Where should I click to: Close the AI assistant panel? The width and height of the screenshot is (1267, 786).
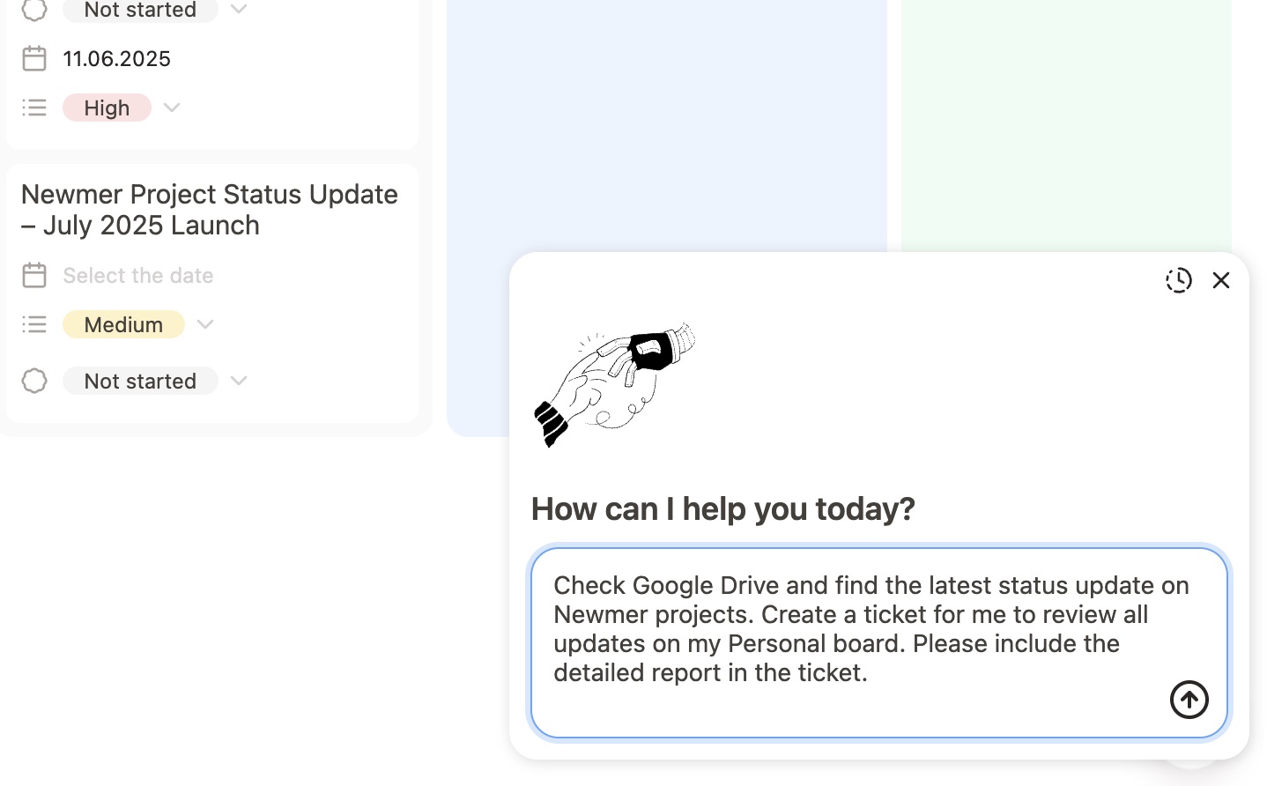(x=1220, y=280)
